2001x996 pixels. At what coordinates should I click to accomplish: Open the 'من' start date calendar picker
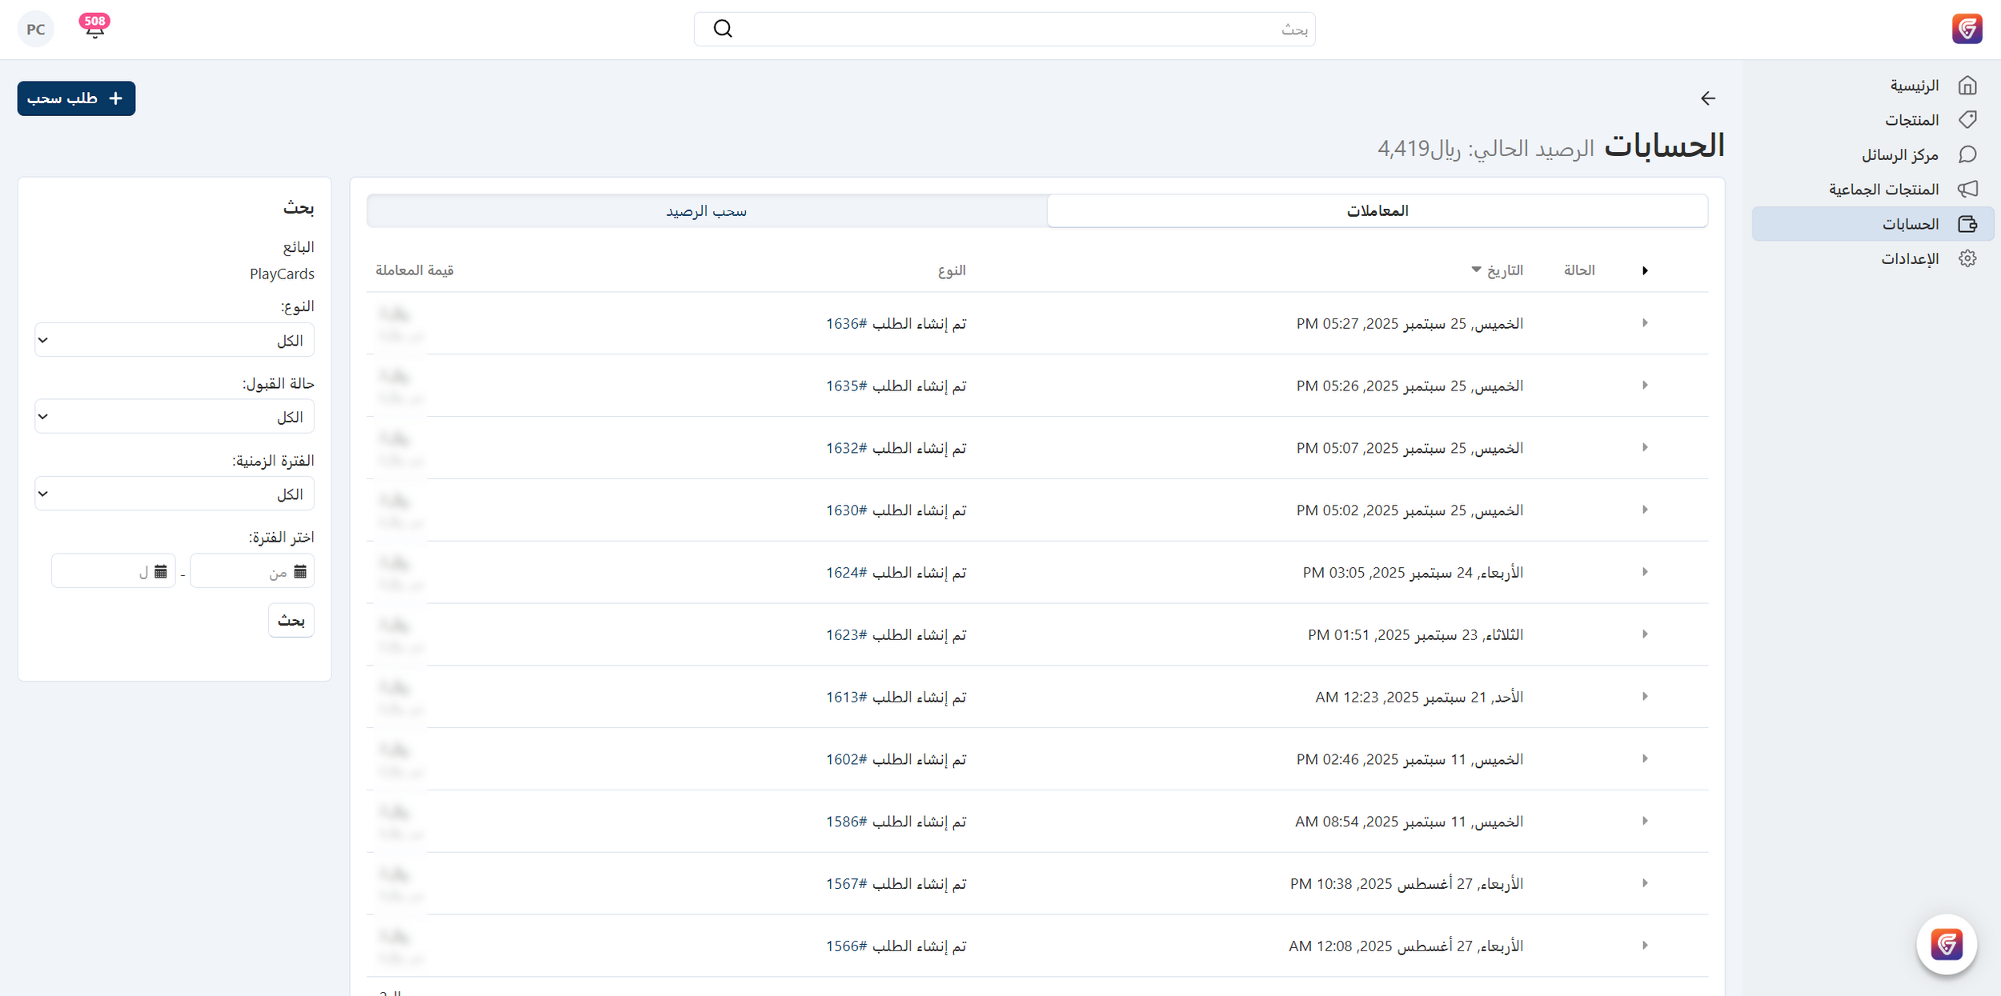300,571
